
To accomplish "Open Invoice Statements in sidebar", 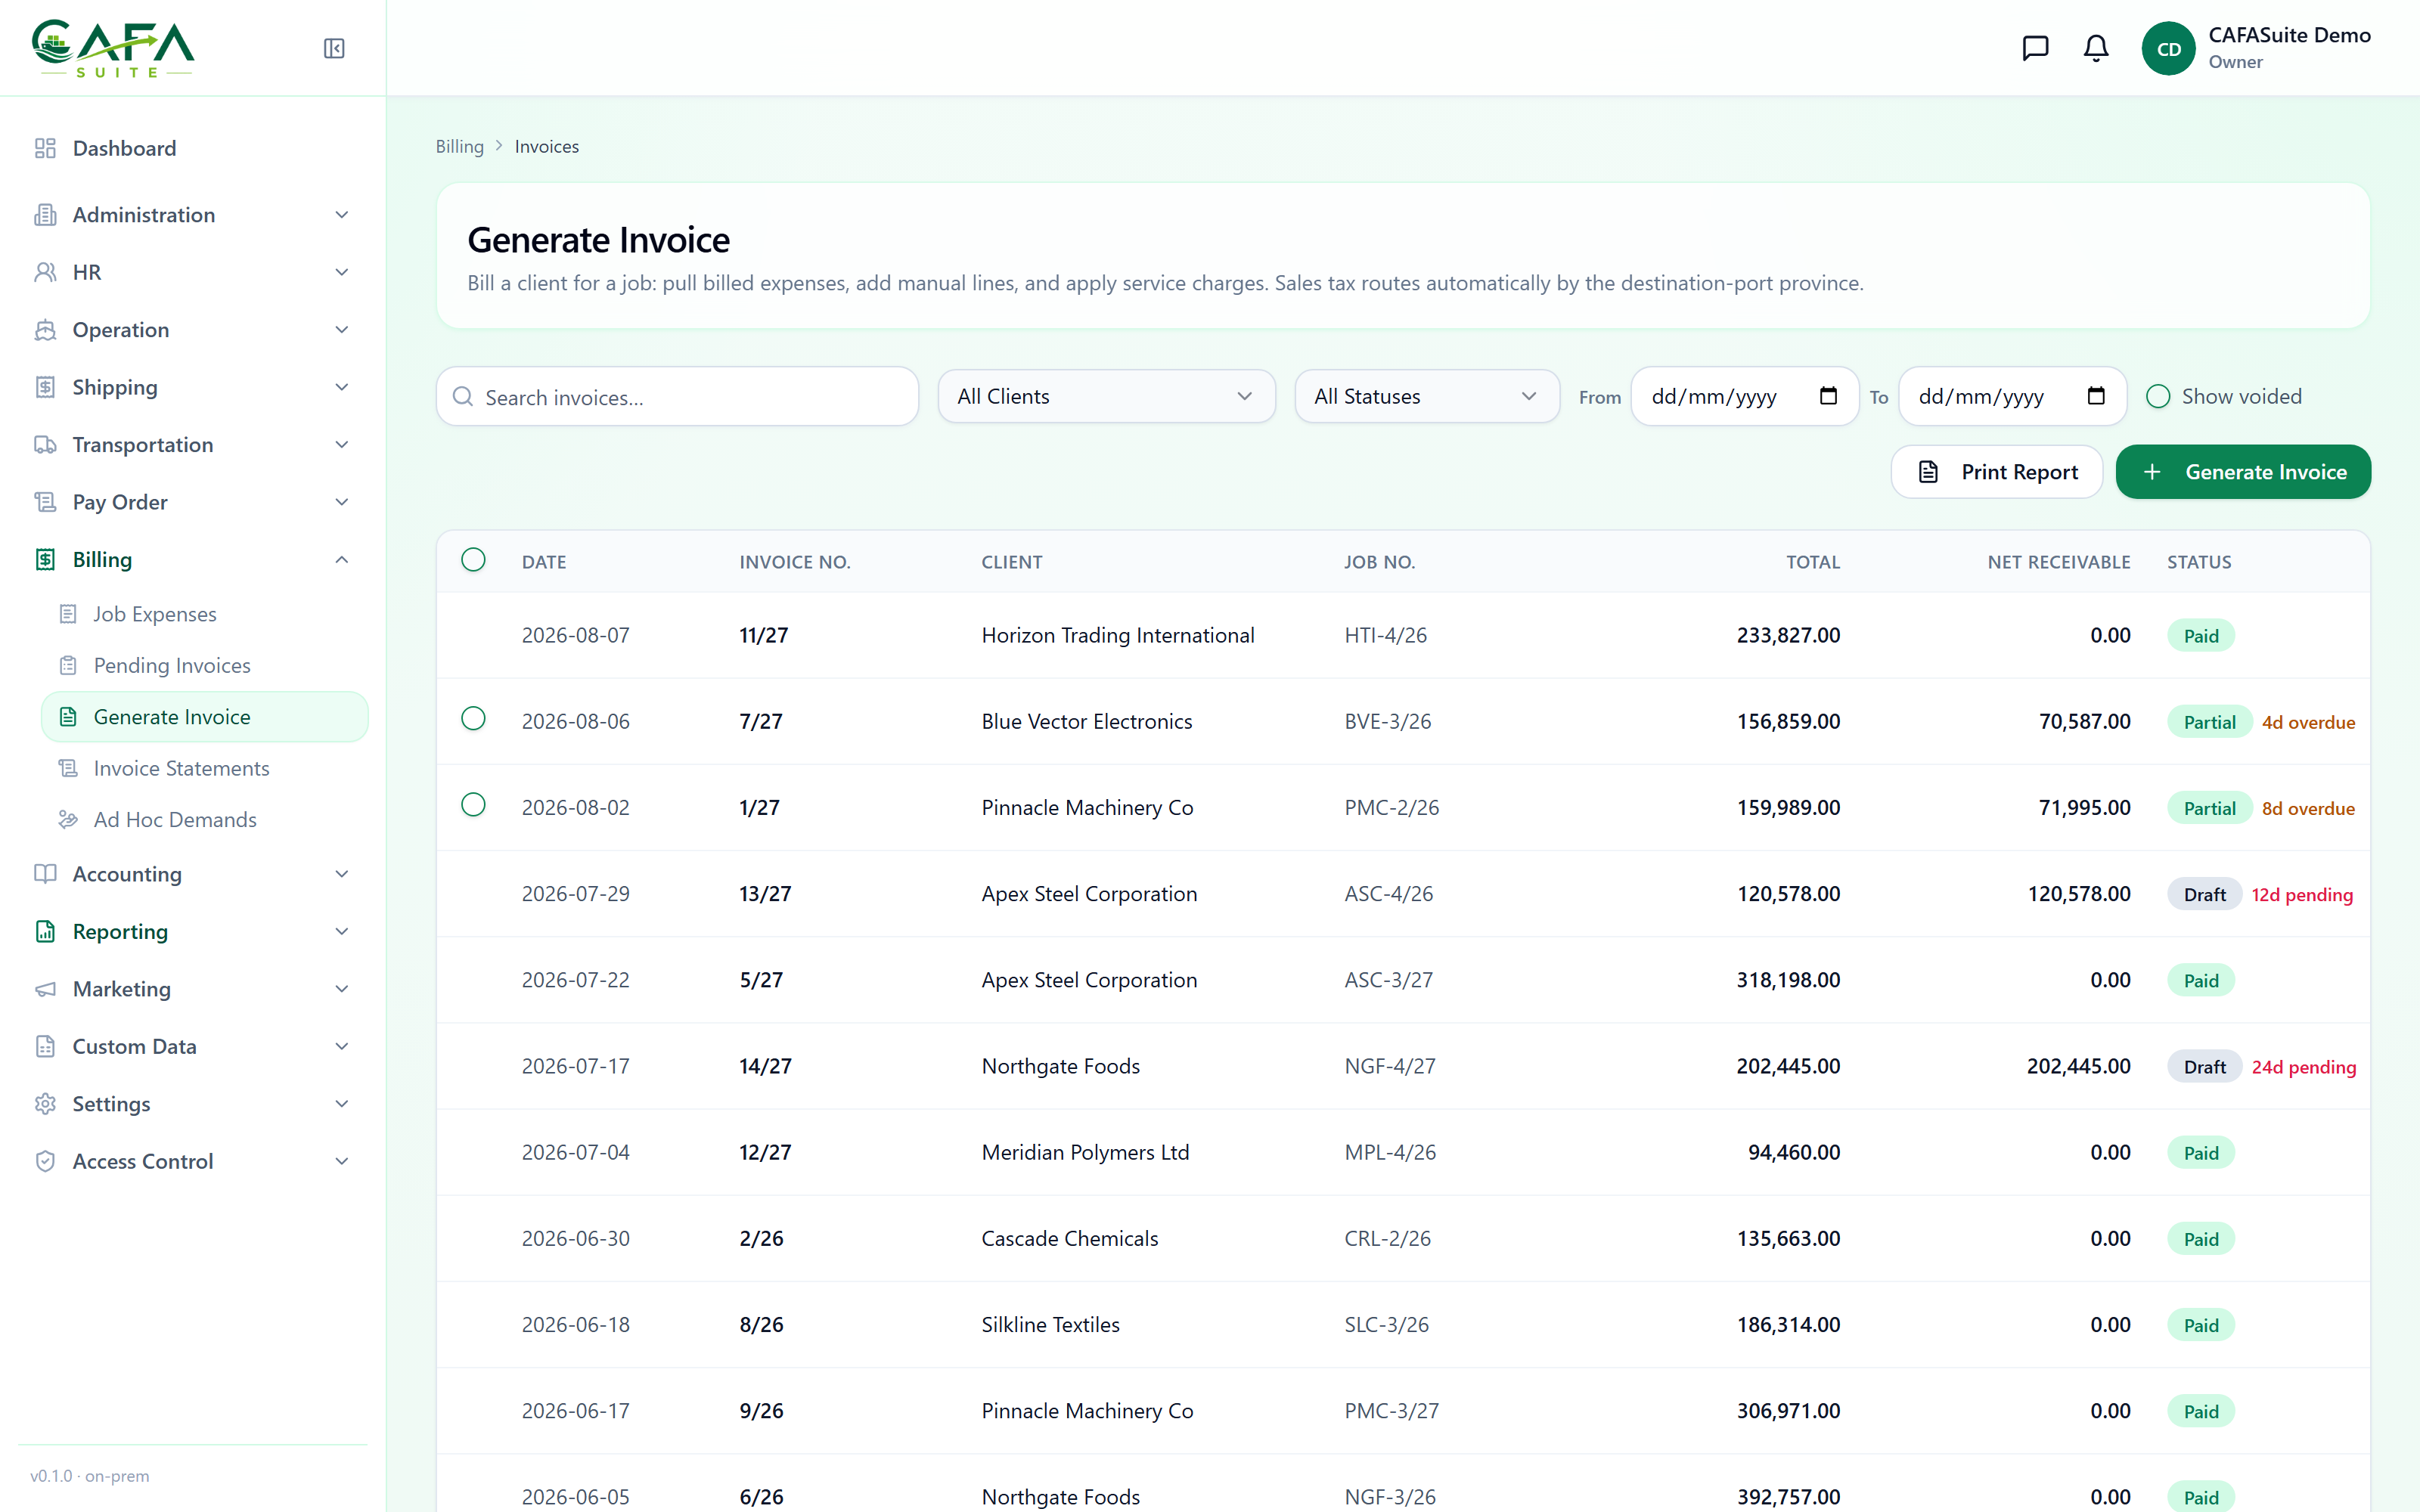I will (205, 768).
